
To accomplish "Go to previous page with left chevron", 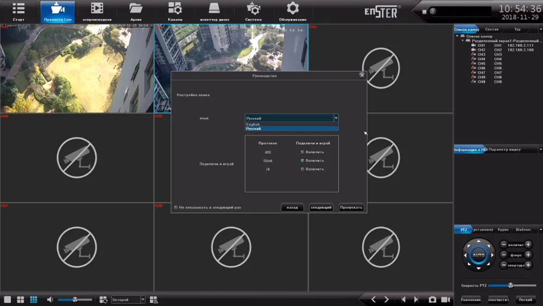I will click(374, 299).
